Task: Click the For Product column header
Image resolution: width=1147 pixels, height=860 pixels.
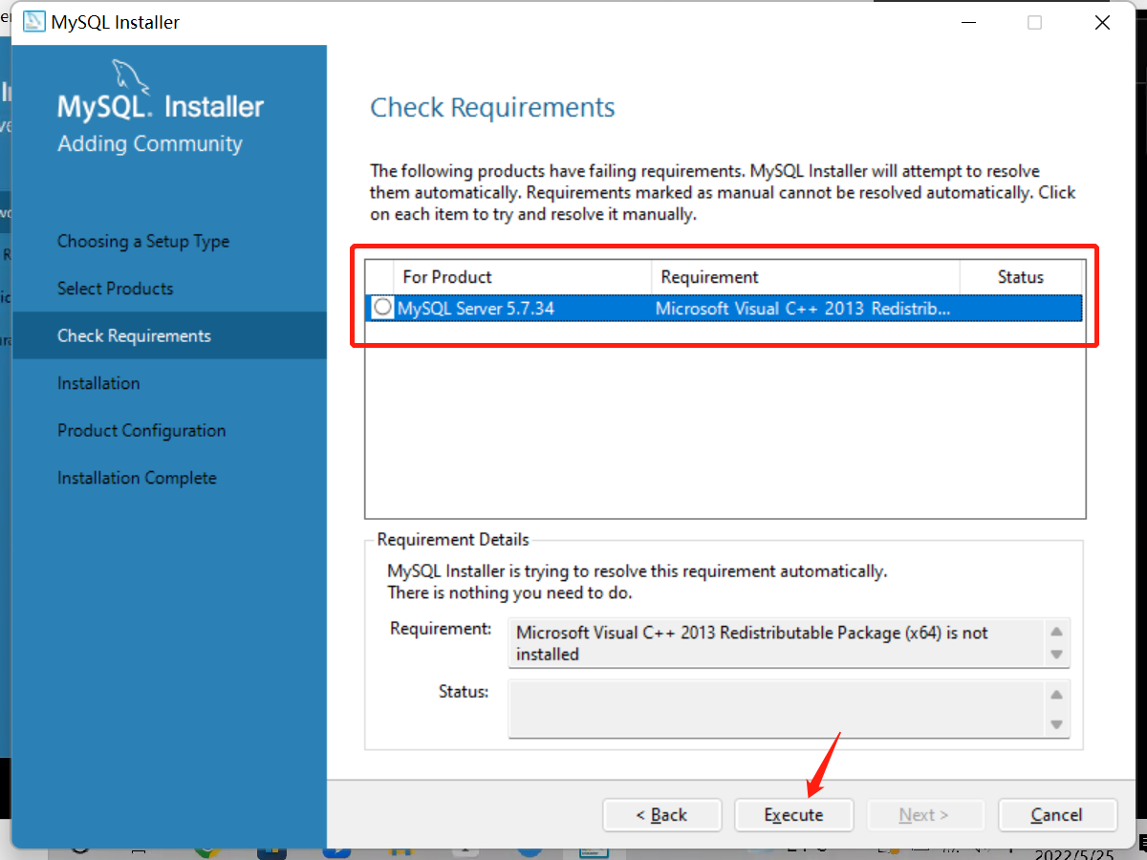Action: 522,277
